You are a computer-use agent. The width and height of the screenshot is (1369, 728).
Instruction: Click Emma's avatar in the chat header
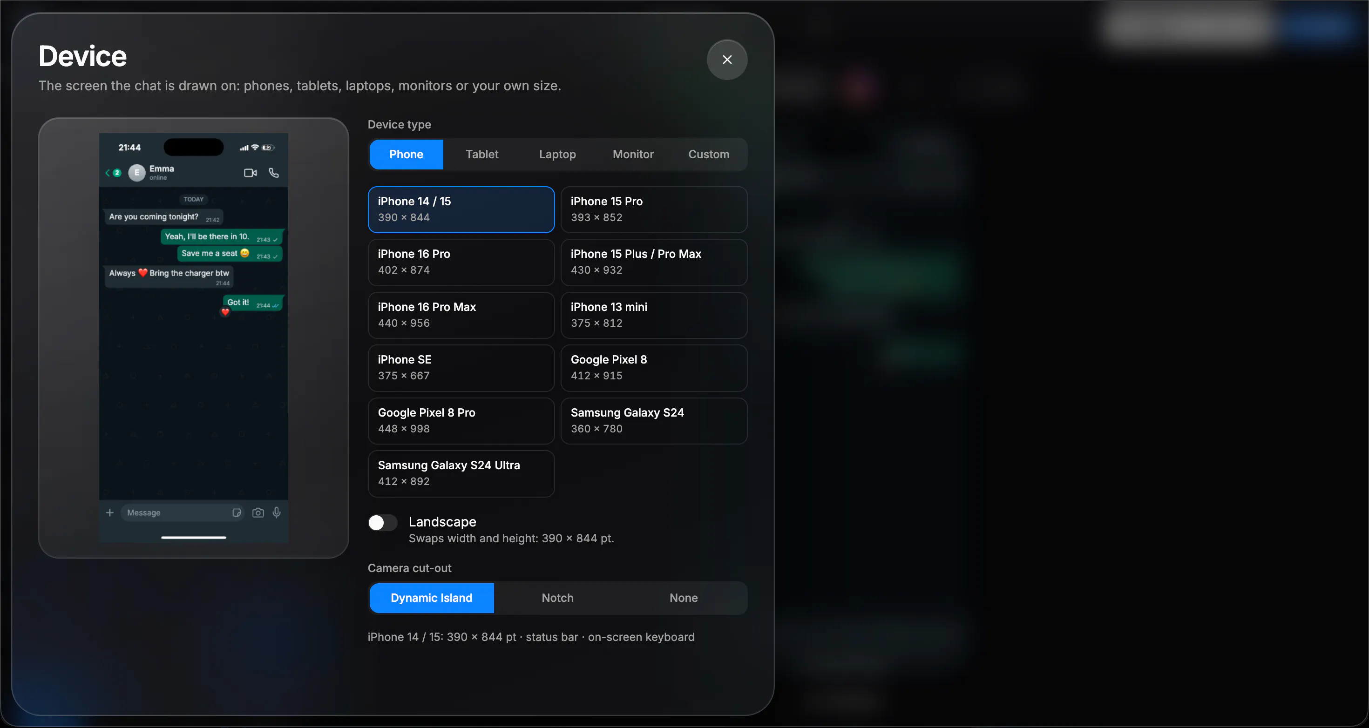[136, 173]
